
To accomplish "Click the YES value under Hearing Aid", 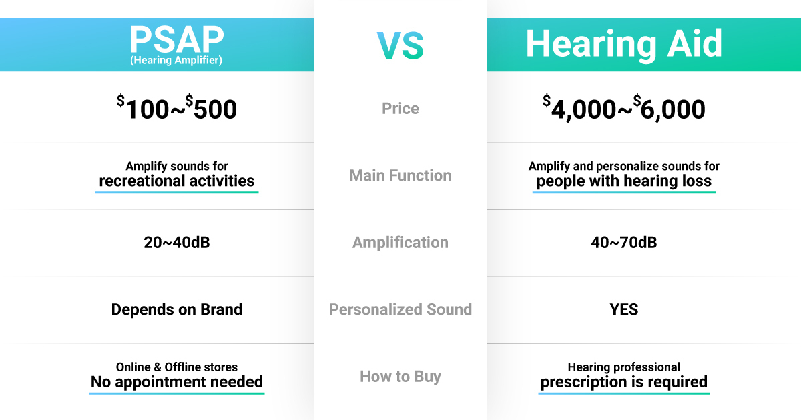I will coord(623,309).
